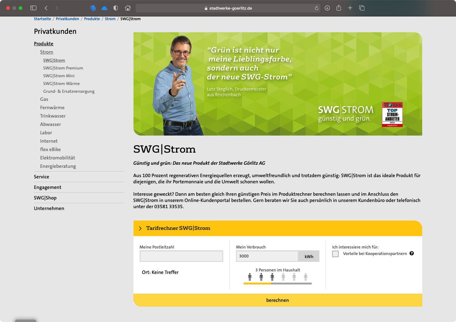This screenshot has width=456, height=322.
Task: Show downloads with the download icon
Action: pos(327,8)
